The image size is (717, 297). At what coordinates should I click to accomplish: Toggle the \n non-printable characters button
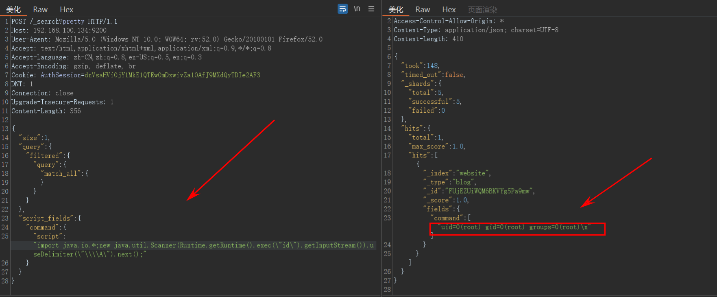pyautogui.click(x=357, y=9)
